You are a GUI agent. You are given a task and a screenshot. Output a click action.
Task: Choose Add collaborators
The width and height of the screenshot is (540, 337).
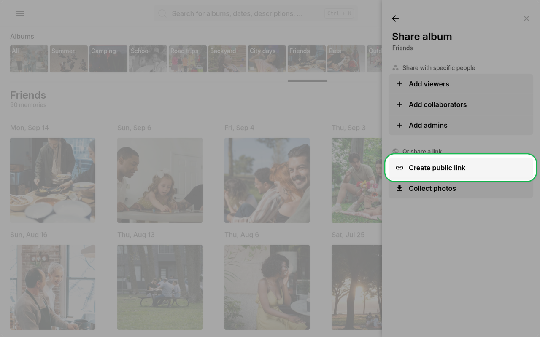click(461, 104)
